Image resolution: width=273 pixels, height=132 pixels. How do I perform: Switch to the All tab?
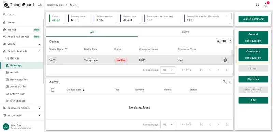coord(92,32)
